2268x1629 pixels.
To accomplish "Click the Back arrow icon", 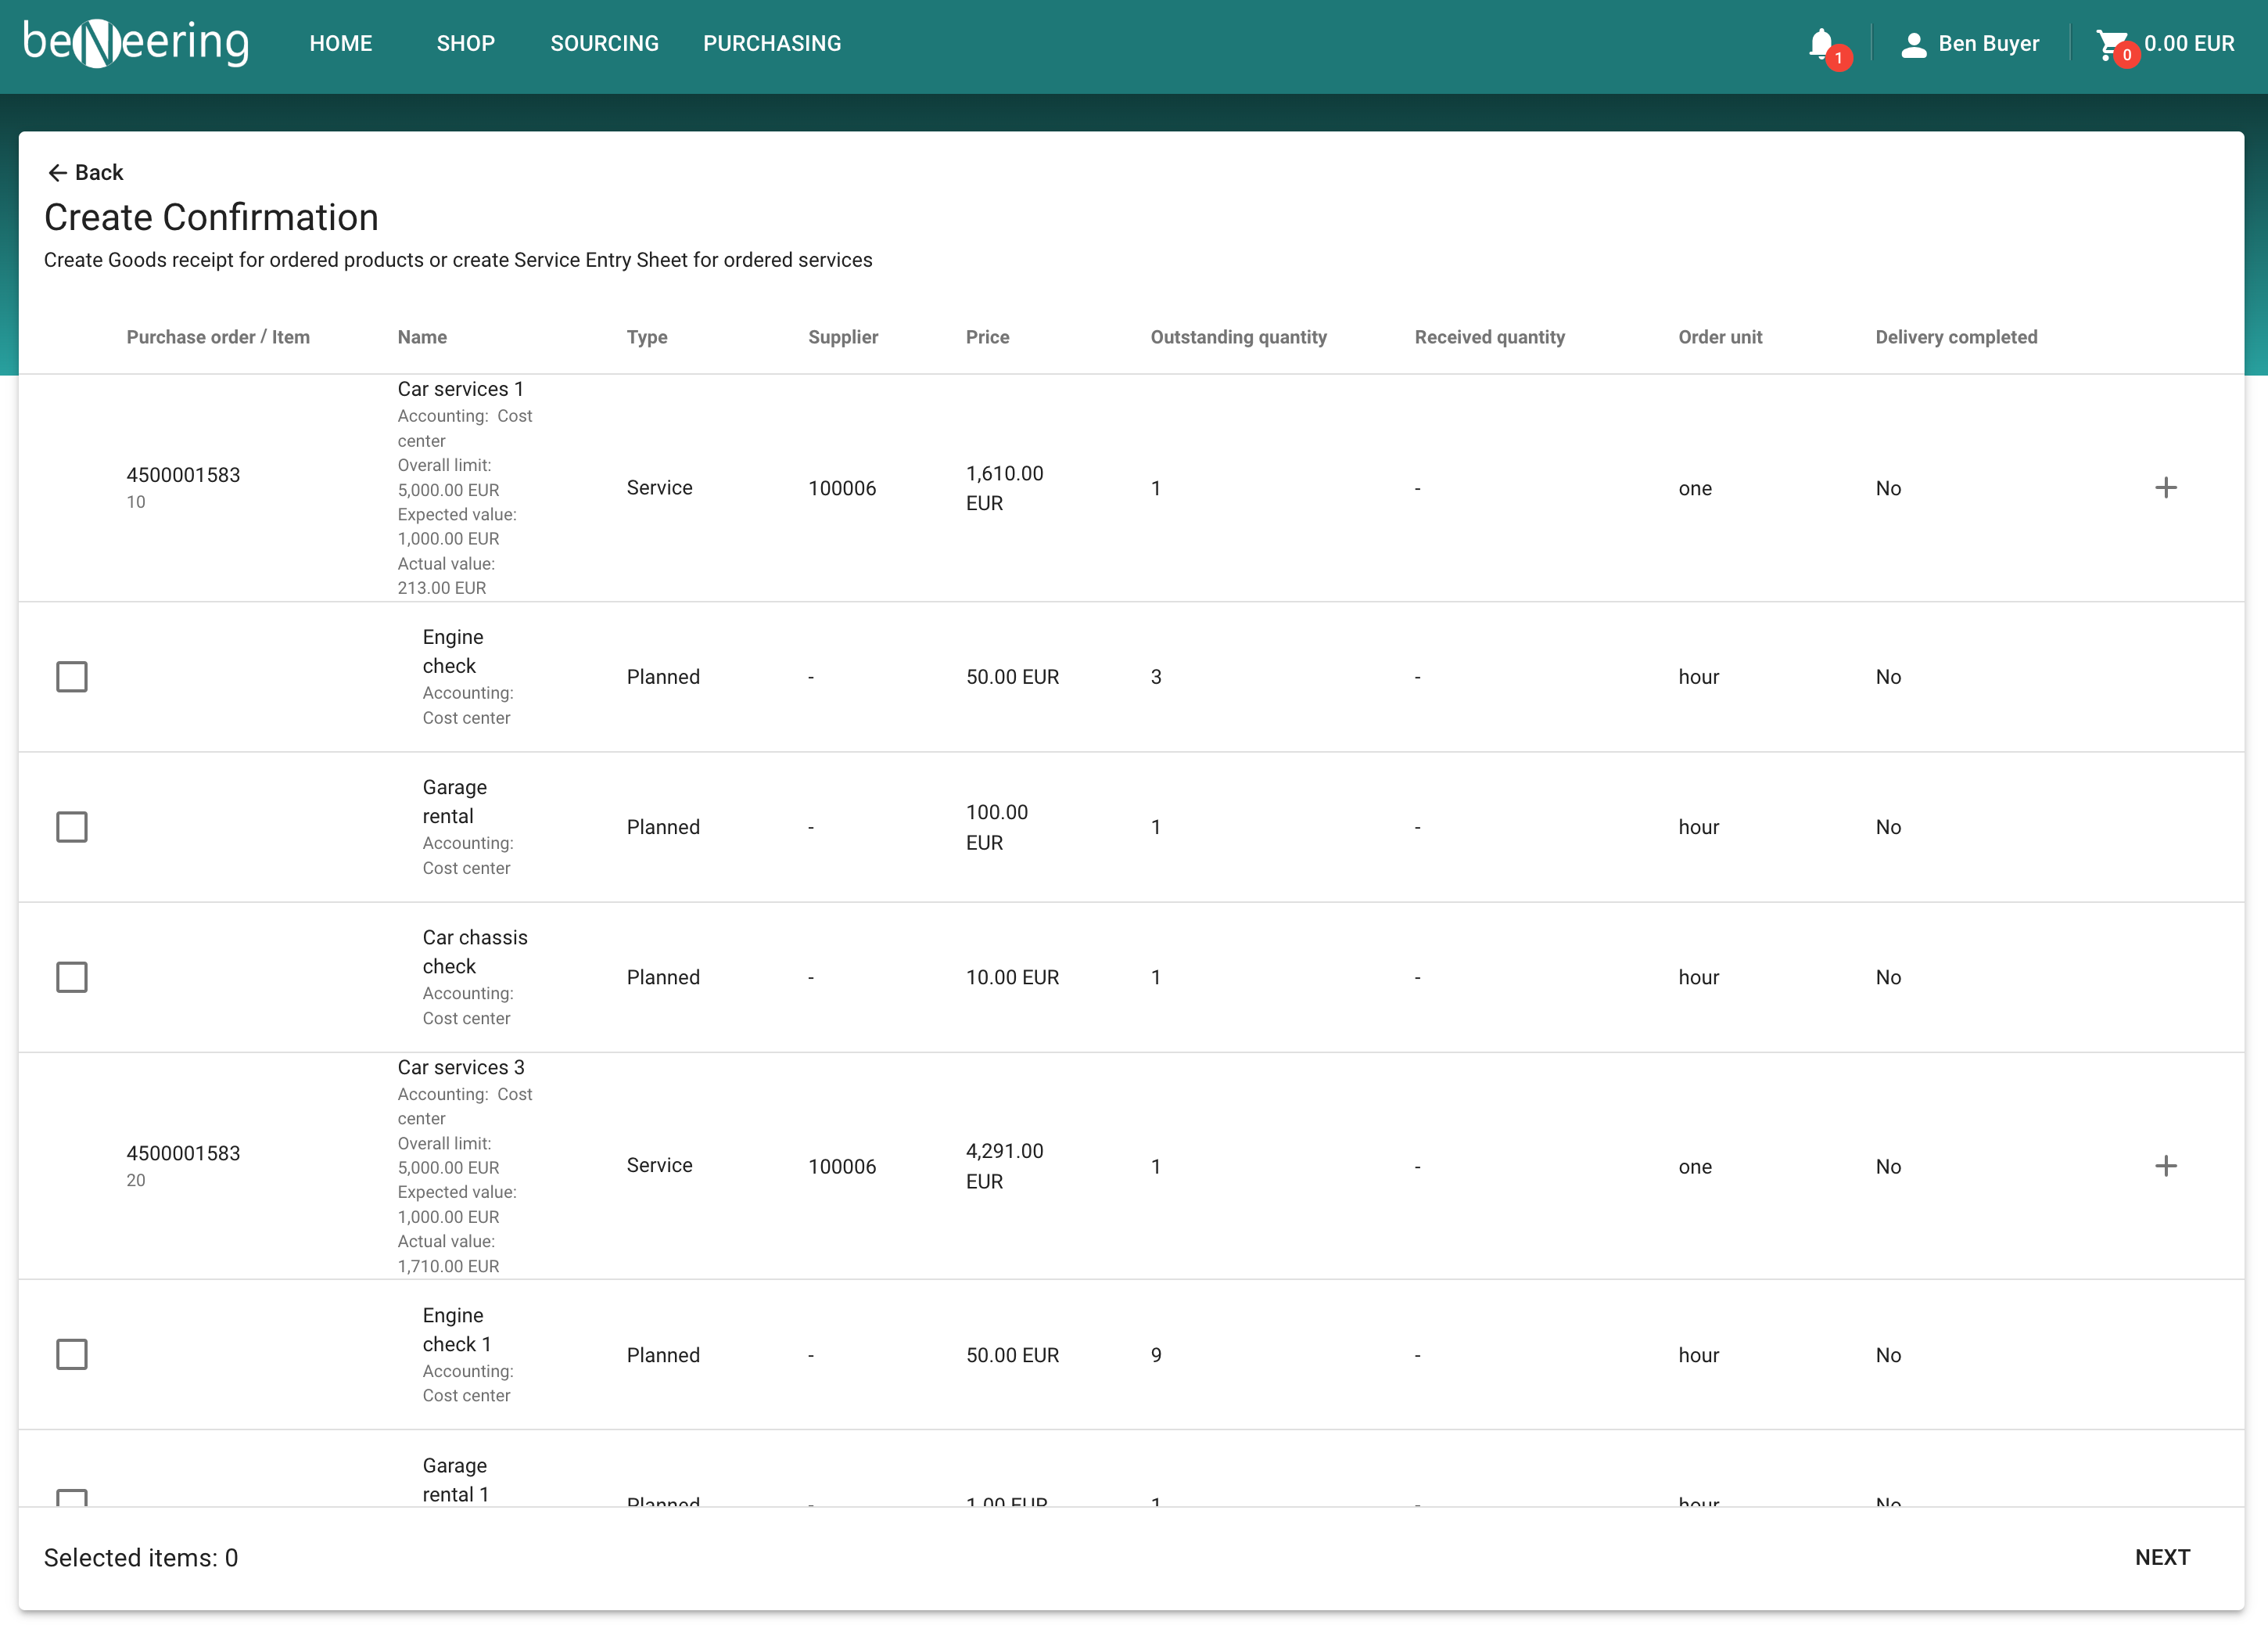I will (57, 172).
